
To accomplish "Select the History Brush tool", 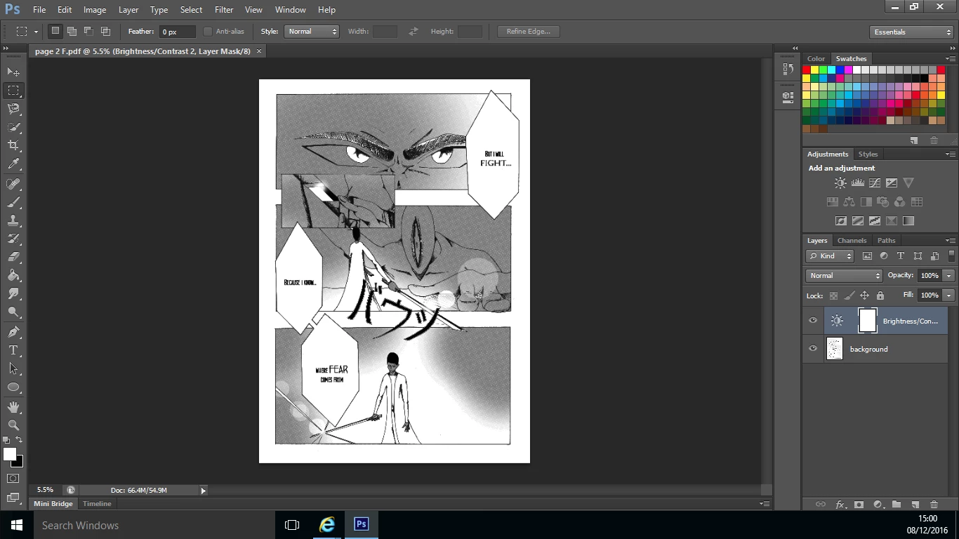I will 13,239.
